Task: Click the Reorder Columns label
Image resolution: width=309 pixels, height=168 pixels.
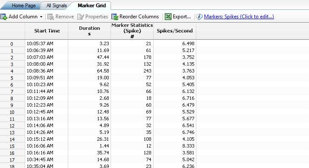Action: [139, 17]
